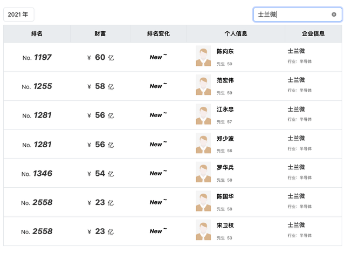Screen dimensions: 345x253
Task: Open 士兰微 company link in No. 1346 row
Action: click(296, 167)
